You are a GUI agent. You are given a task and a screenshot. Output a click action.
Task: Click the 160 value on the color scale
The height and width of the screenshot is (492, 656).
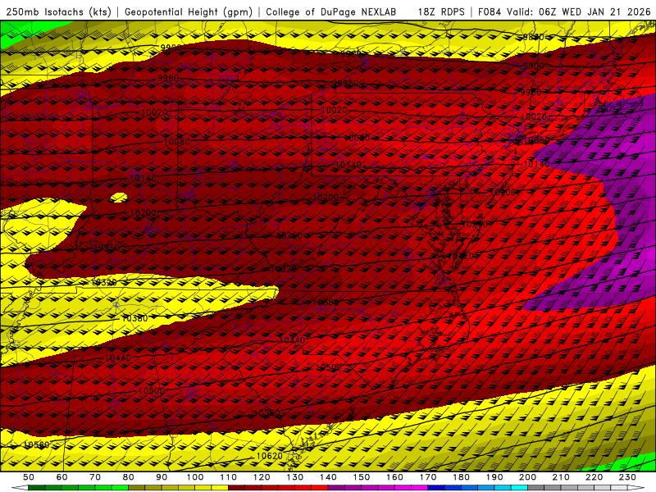pyautogui.click(x=394, y=477)
